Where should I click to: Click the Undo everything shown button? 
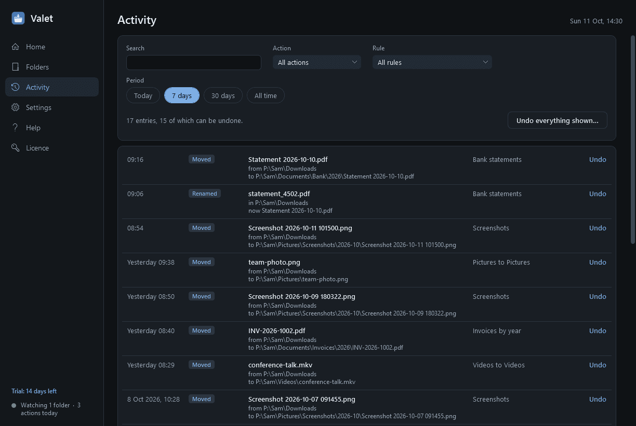pos(558,120)
